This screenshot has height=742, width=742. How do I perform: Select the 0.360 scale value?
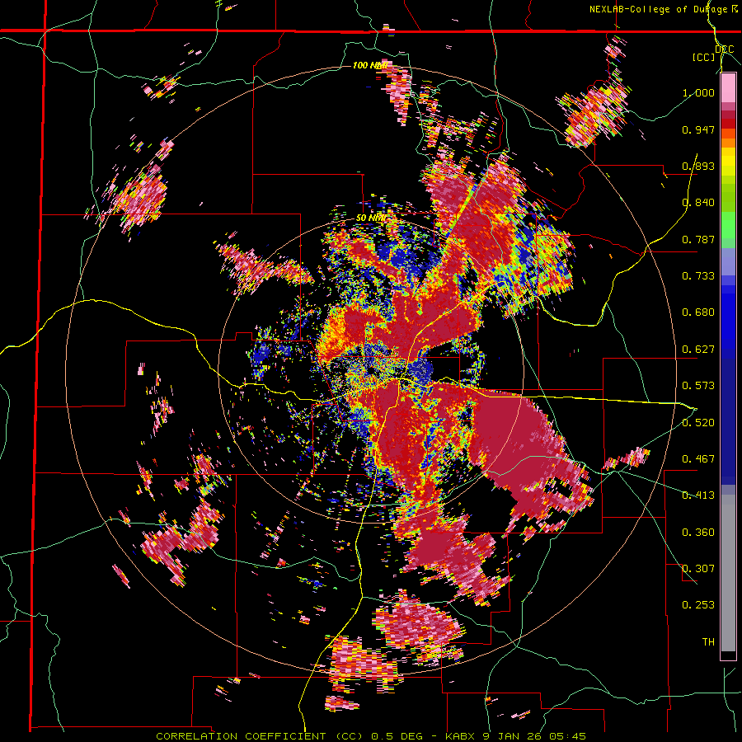(x=698, y=533)
